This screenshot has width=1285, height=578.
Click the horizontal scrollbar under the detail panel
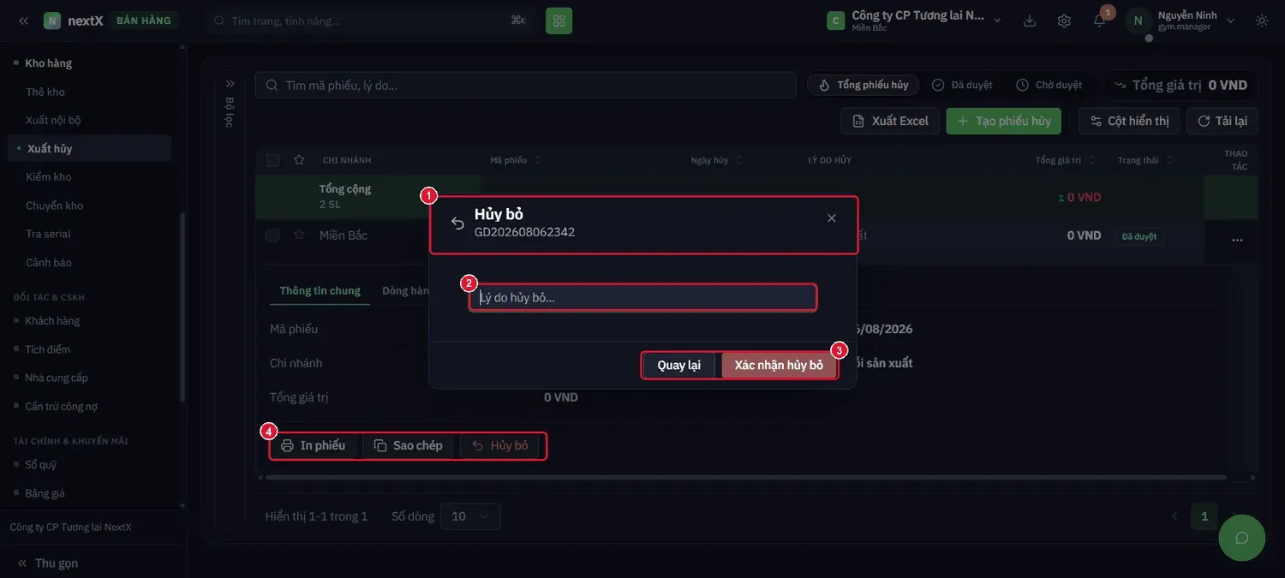(x=742, y=477)
